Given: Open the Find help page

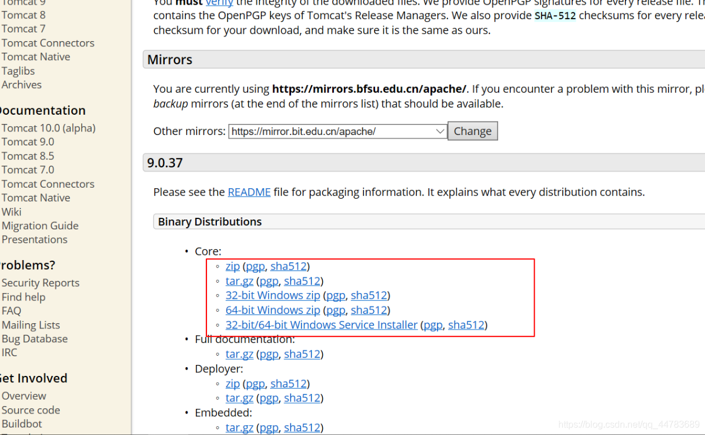Looking at the screenshot, I should coord(23,297).
